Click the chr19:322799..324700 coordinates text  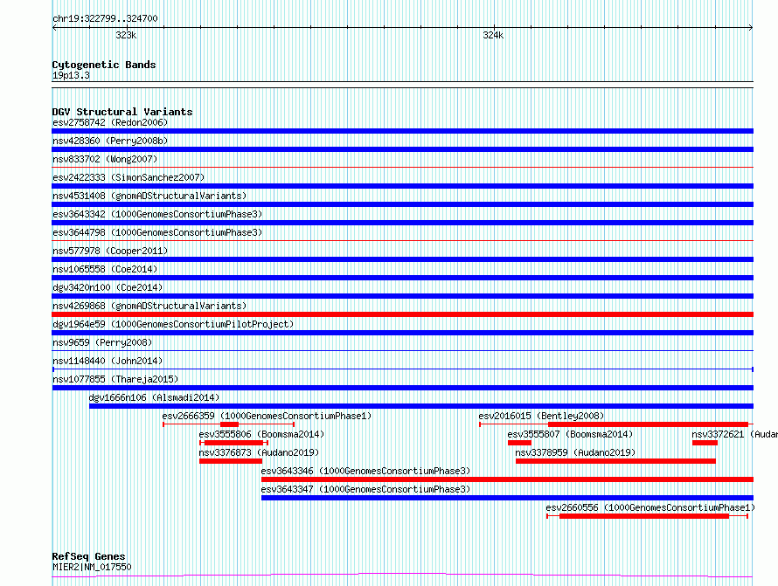105,19
